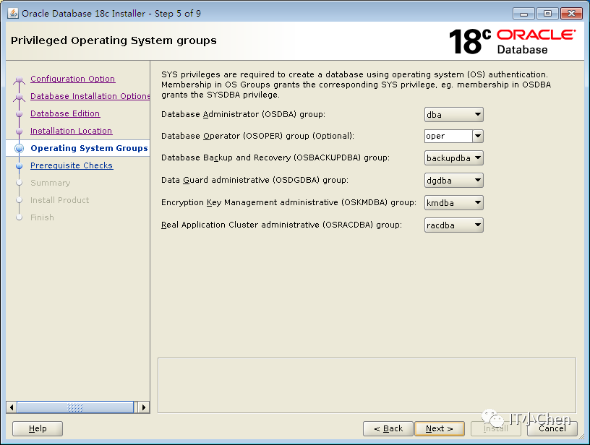Open the Database Edition step
This screenshot has width=590, height=445.
click(x=65, y=113)
